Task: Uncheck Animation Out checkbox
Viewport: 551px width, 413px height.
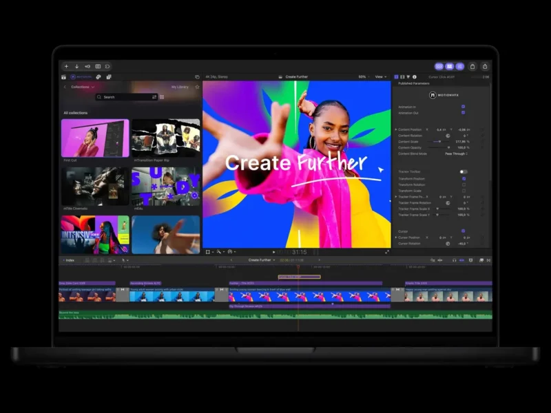Action: pos(463,112)
